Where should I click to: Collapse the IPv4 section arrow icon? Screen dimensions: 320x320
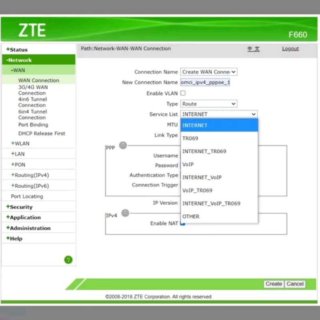[125, 213]
